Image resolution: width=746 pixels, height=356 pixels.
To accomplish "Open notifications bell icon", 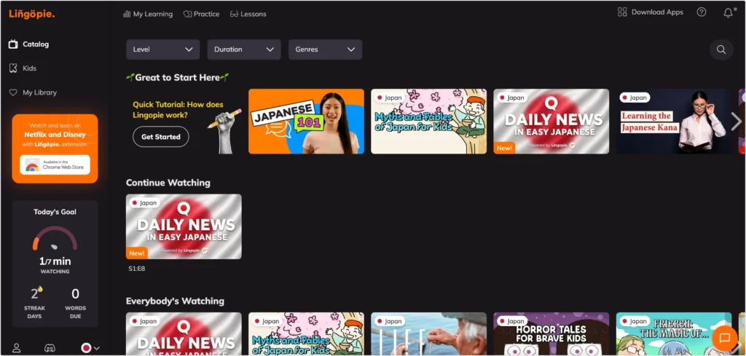I will pyautogui.click(x=729, y=13).
